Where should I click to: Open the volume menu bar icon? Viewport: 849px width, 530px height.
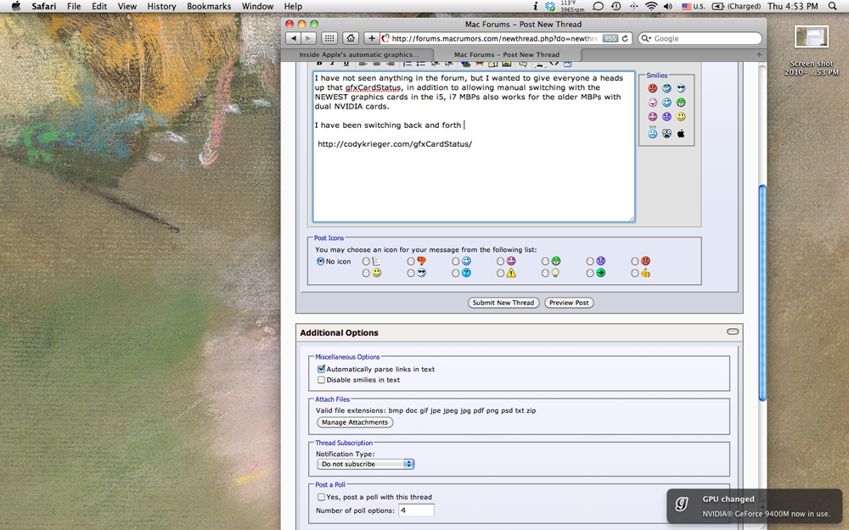[x=668, y=7]
